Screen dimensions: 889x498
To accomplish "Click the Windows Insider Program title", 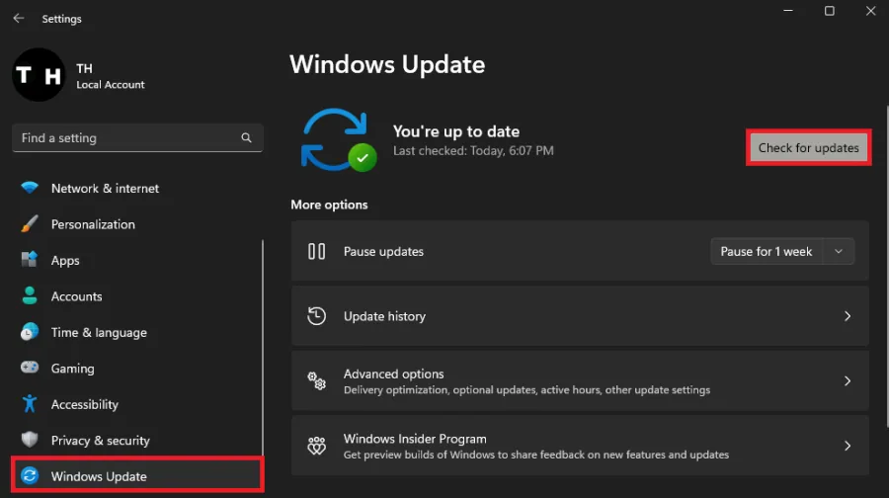I will click(x=415, y=439).
